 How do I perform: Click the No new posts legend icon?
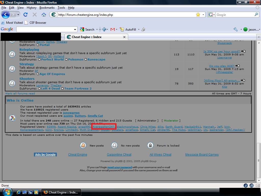click(114, 145)
